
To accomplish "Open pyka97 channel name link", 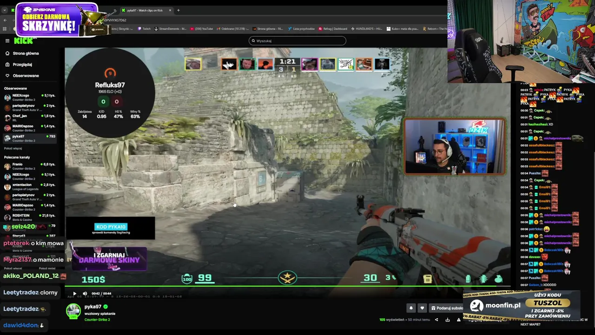I will pos(93,307).
